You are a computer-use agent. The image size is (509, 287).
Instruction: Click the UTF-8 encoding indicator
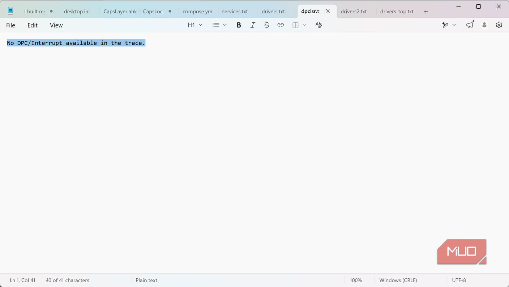(459, 280)
